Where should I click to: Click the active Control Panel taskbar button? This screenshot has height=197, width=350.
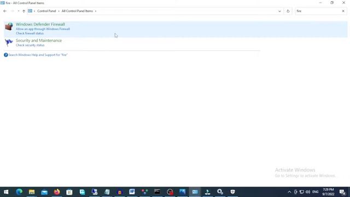click(x=195, y=192)
